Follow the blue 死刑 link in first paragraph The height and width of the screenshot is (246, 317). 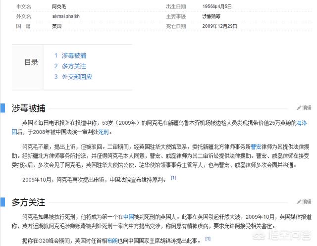click(103, 132)
